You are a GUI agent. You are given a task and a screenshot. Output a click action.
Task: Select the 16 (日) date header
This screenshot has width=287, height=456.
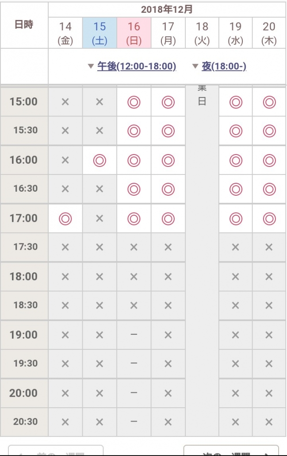pos(134,33)
